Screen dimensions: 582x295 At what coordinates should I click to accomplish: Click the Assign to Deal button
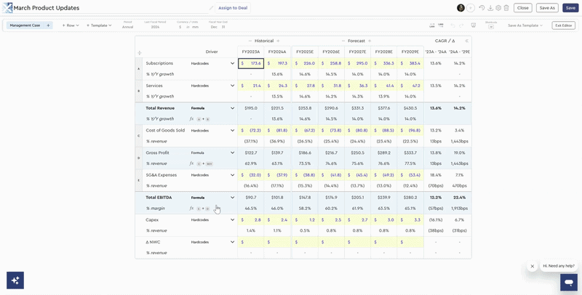click(x=233, y=8)
